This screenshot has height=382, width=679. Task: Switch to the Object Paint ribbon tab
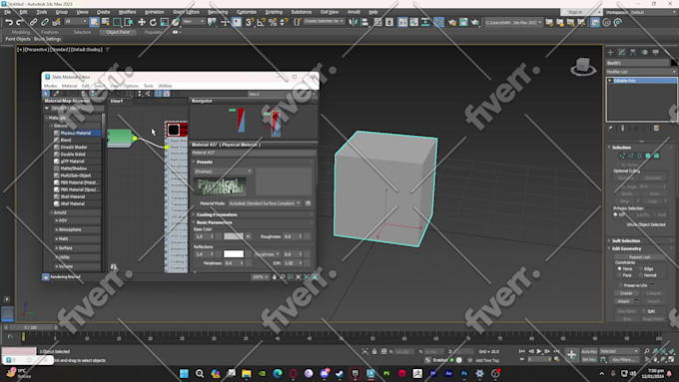[118, 32]
